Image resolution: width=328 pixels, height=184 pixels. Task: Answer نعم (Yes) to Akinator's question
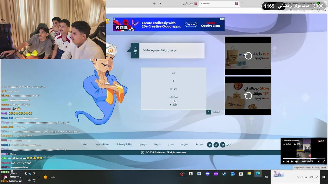point(173,73)
